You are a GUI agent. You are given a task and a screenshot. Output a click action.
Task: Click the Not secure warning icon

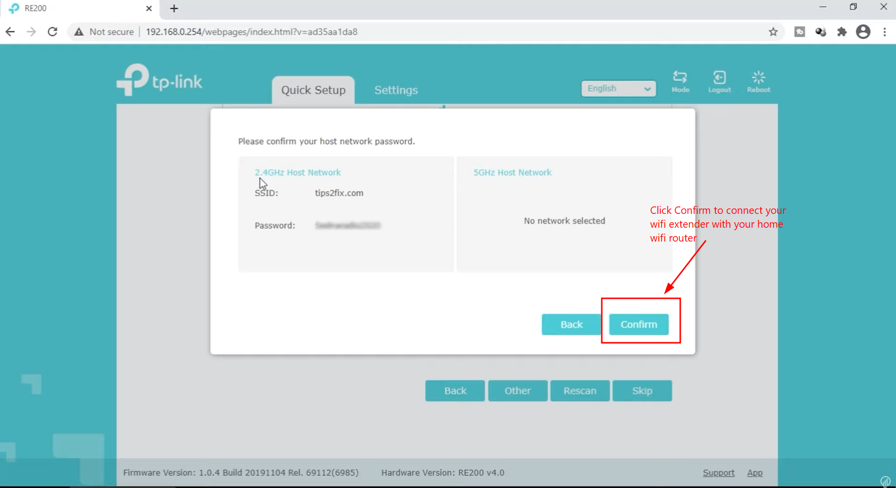(x=79, y=32)
